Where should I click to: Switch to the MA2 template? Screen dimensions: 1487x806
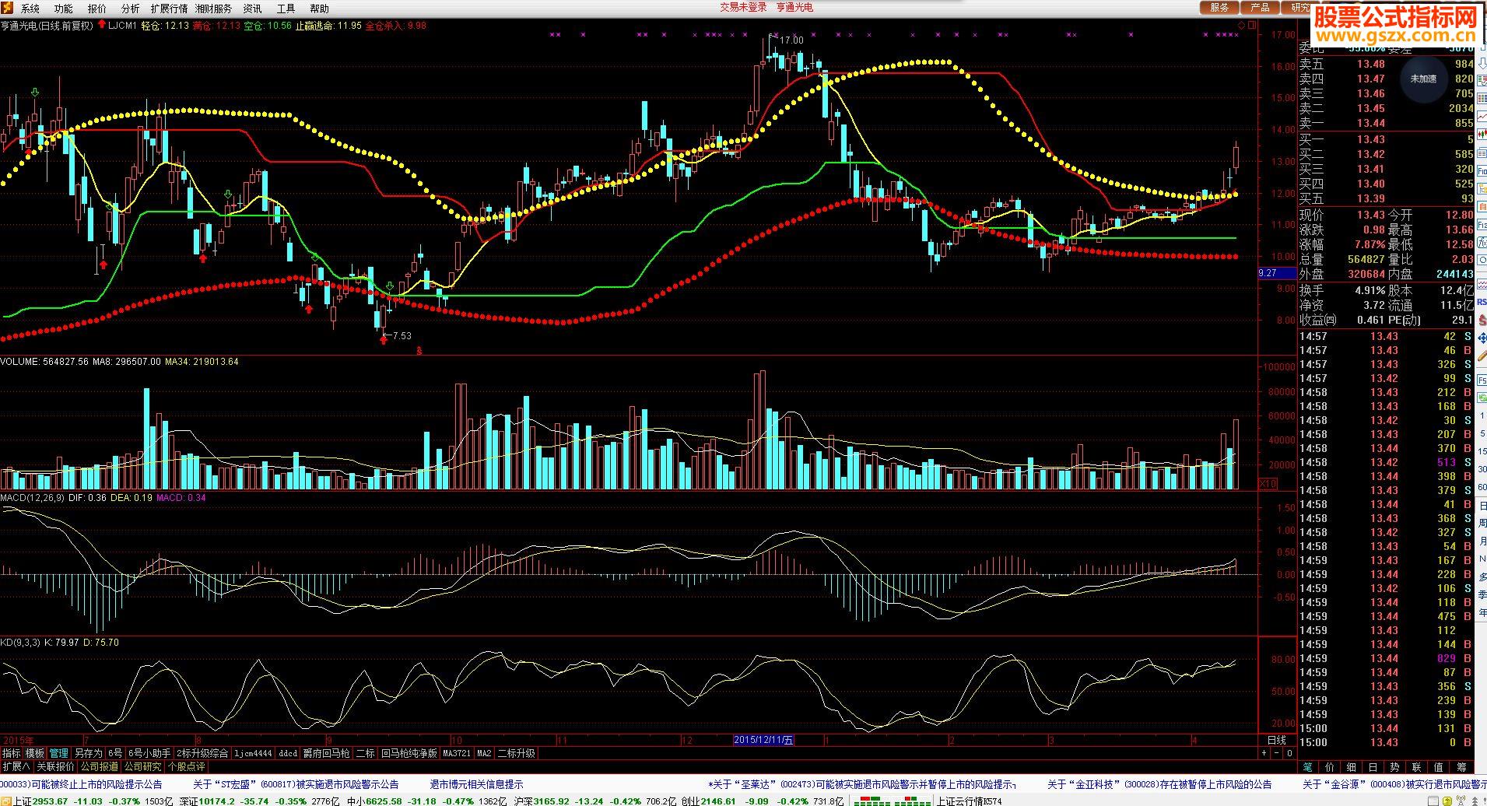click(484, 753)
